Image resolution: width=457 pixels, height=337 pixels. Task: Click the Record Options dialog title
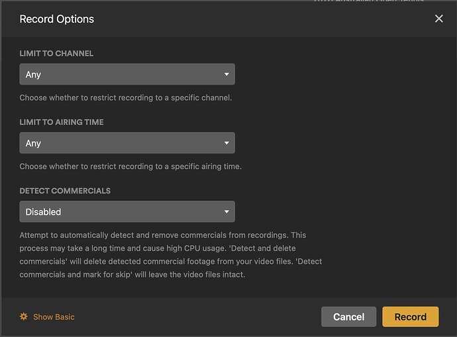57,19
